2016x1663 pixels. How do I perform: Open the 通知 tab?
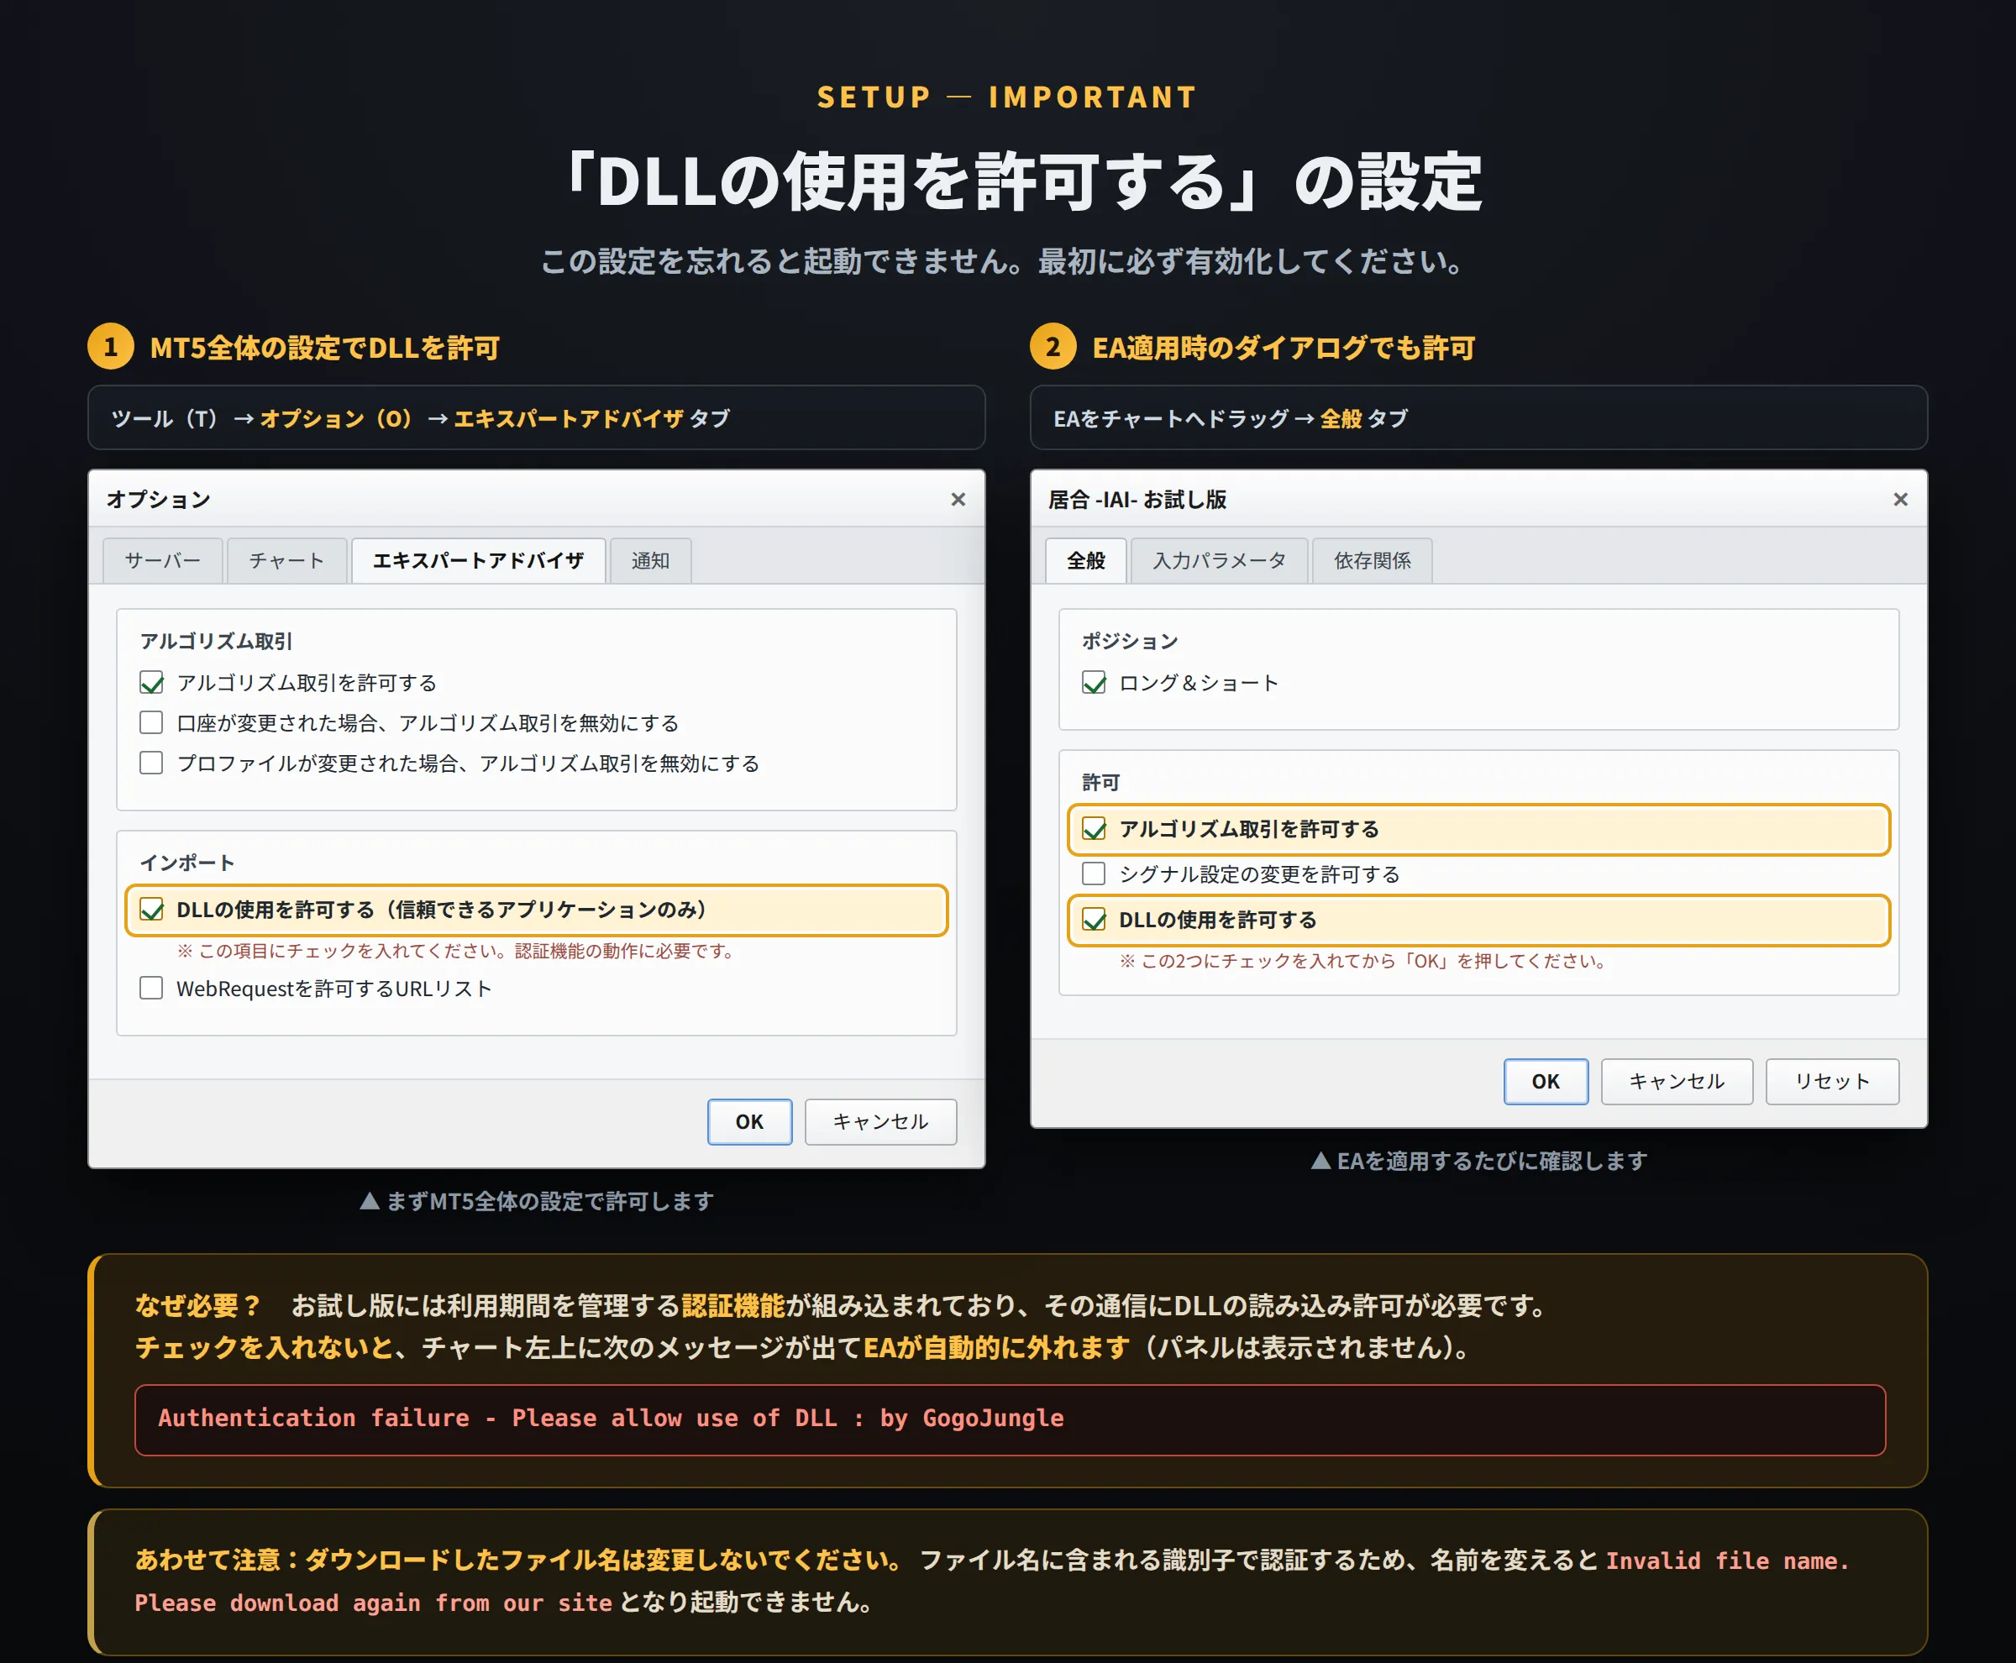tap(651, 560)
